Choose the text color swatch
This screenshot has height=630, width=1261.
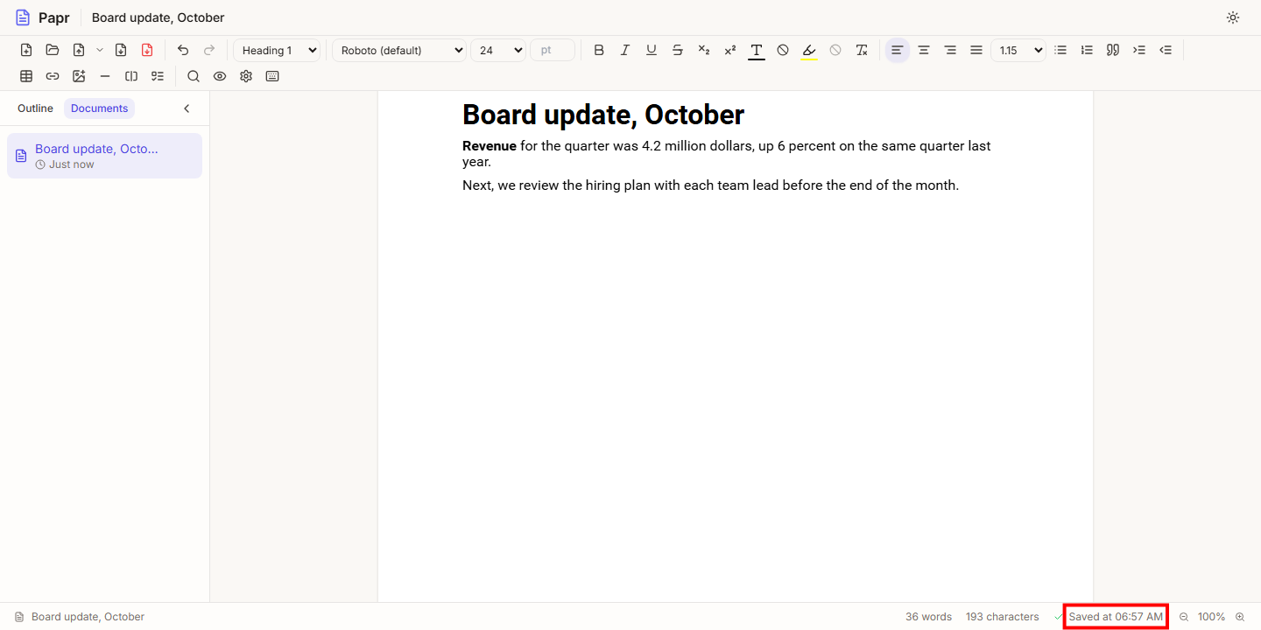(757, 50)
